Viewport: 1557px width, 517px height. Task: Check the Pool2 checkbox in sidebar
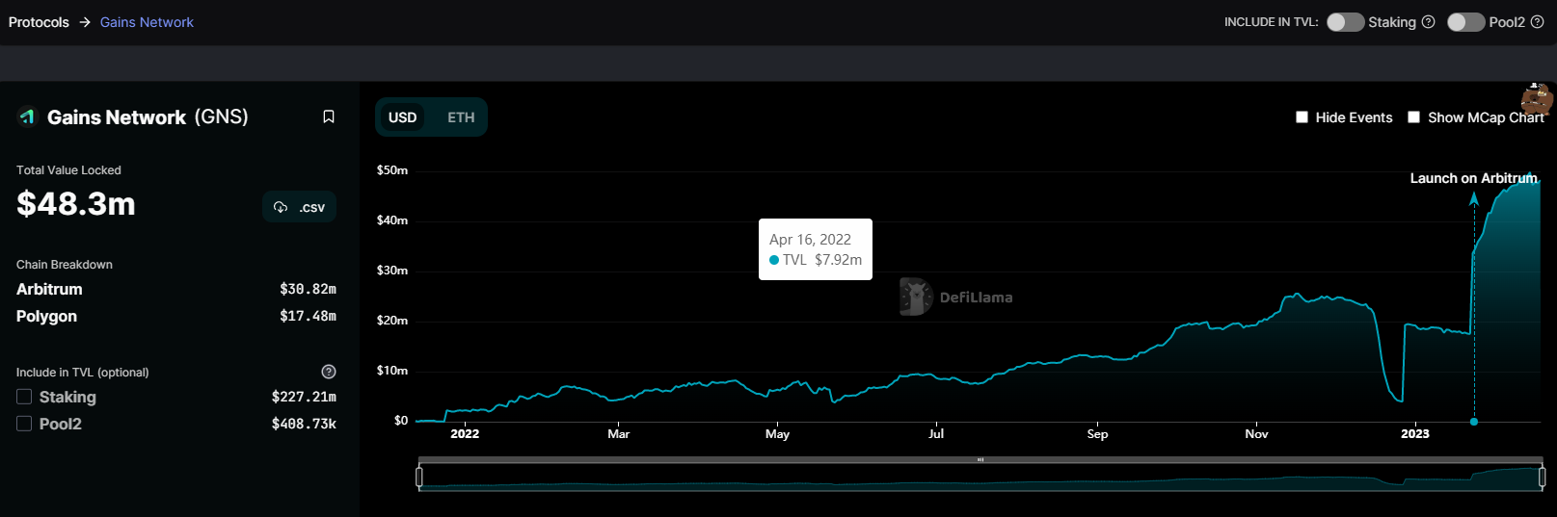click(24, 424)
